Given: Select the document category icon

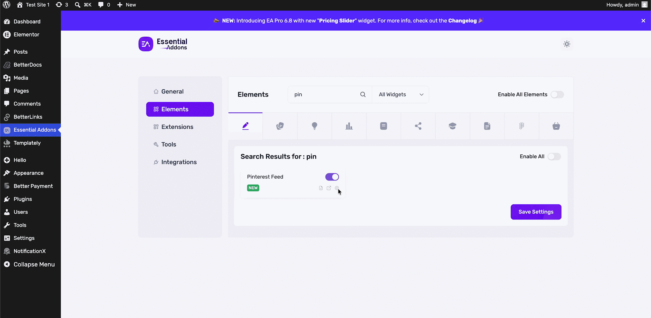Looking at the screenshot, I should [x=487, y=126].
